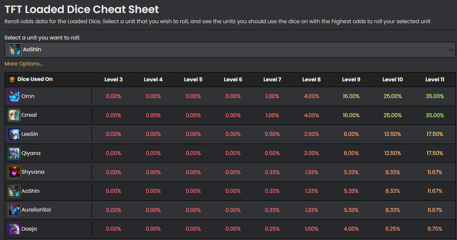Click Ornn's Level 9 value 16.00%
This screenshot has height=240, width=457.
(x=351, y=96)
